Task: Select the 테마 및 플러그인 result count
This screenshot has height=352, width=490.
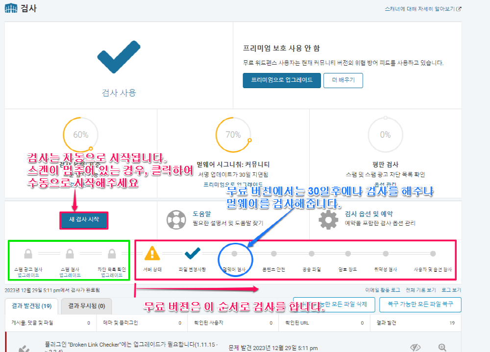Action: pyautogui.click(x=142, y=323)
